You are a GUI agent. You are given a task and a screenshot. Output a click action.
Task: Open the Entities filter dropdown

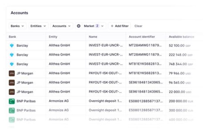38,26
